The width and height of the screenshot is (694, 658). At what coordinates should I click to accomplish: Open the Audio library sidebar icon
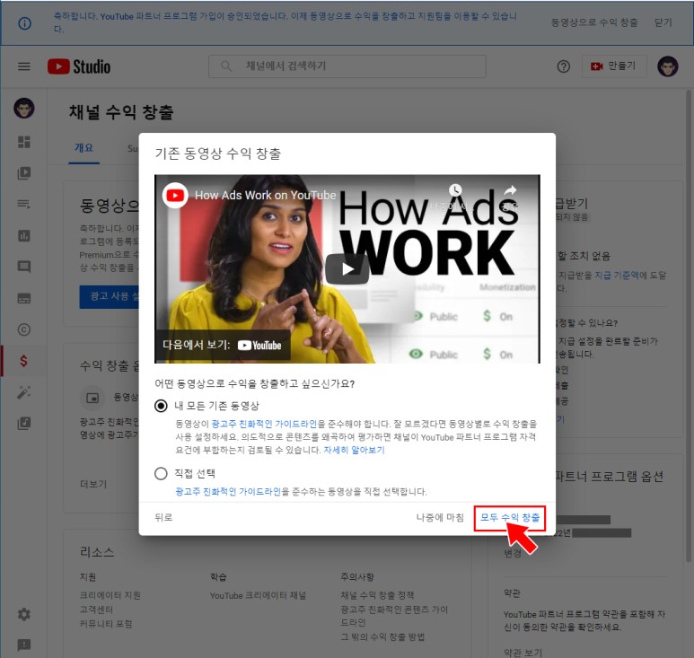point(24,424)
